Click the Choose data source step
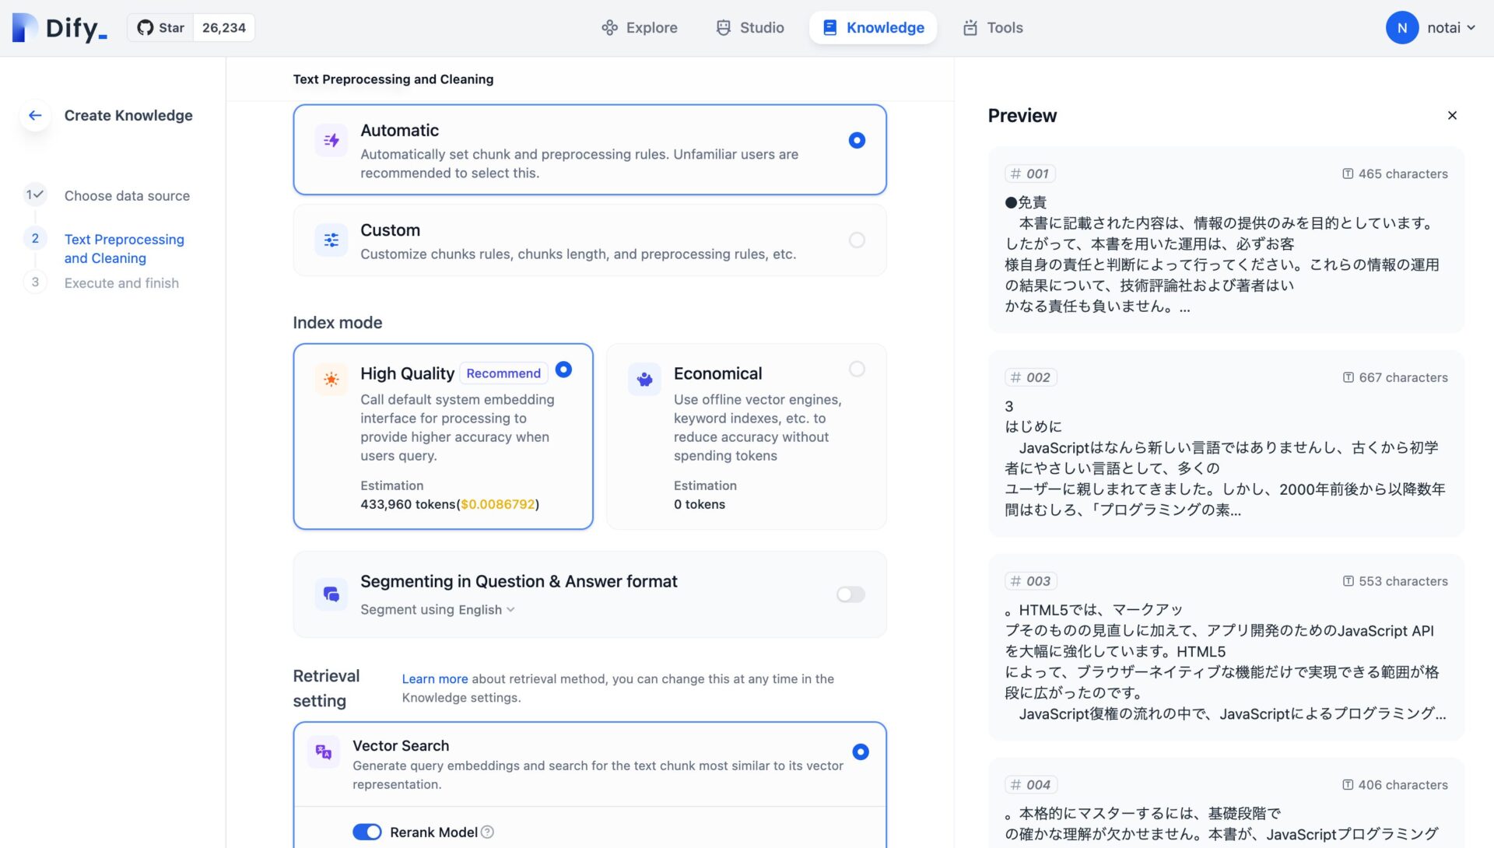Image resolution: width=1494 pixels, height=848 pixels. tap(127, 196)
